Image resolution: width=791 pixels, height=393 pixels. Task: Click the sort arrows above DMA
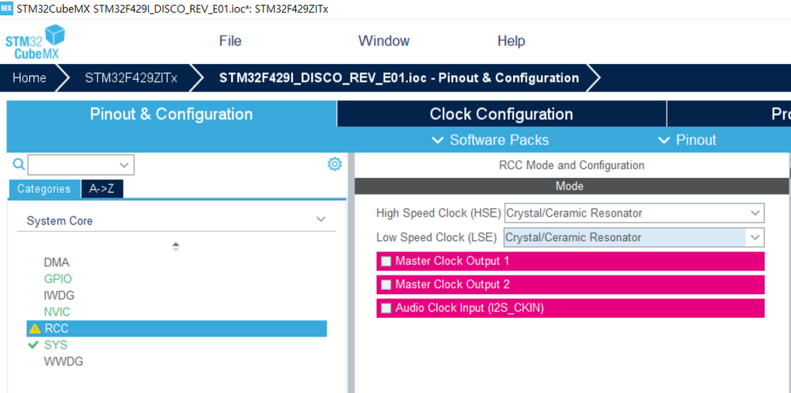(x=176, y=247)
